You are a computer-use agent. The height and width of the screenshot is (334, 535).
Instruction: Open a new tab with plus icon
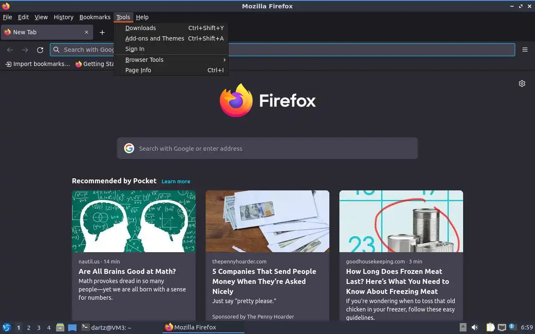click(x=102, y=32)
